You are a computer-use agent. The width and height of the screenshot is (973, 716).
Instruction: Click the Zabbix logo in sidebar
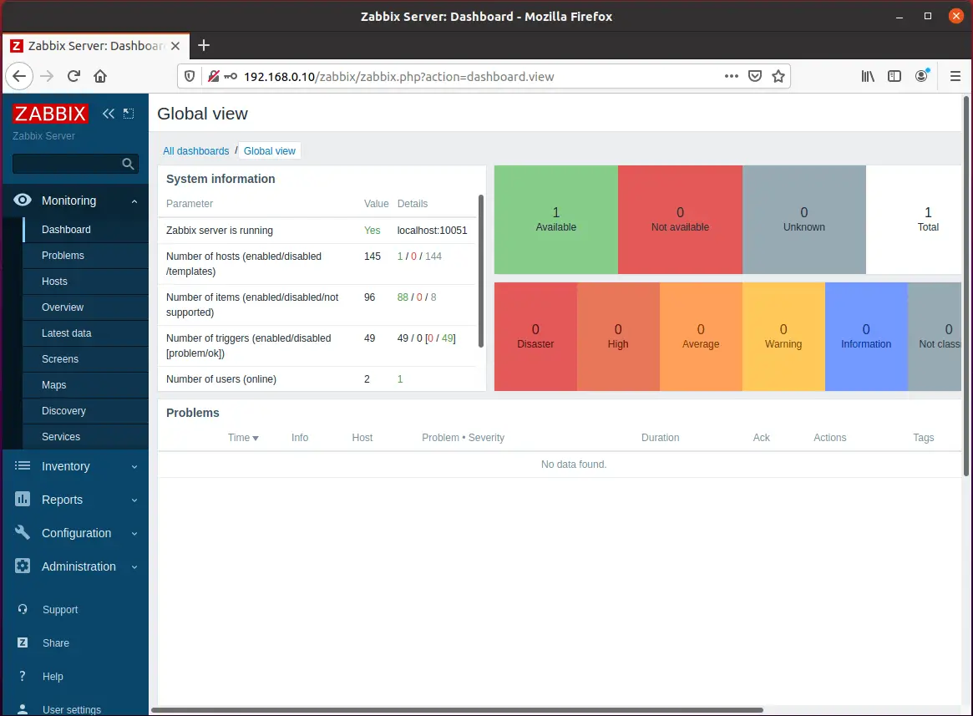click(50, 114)
